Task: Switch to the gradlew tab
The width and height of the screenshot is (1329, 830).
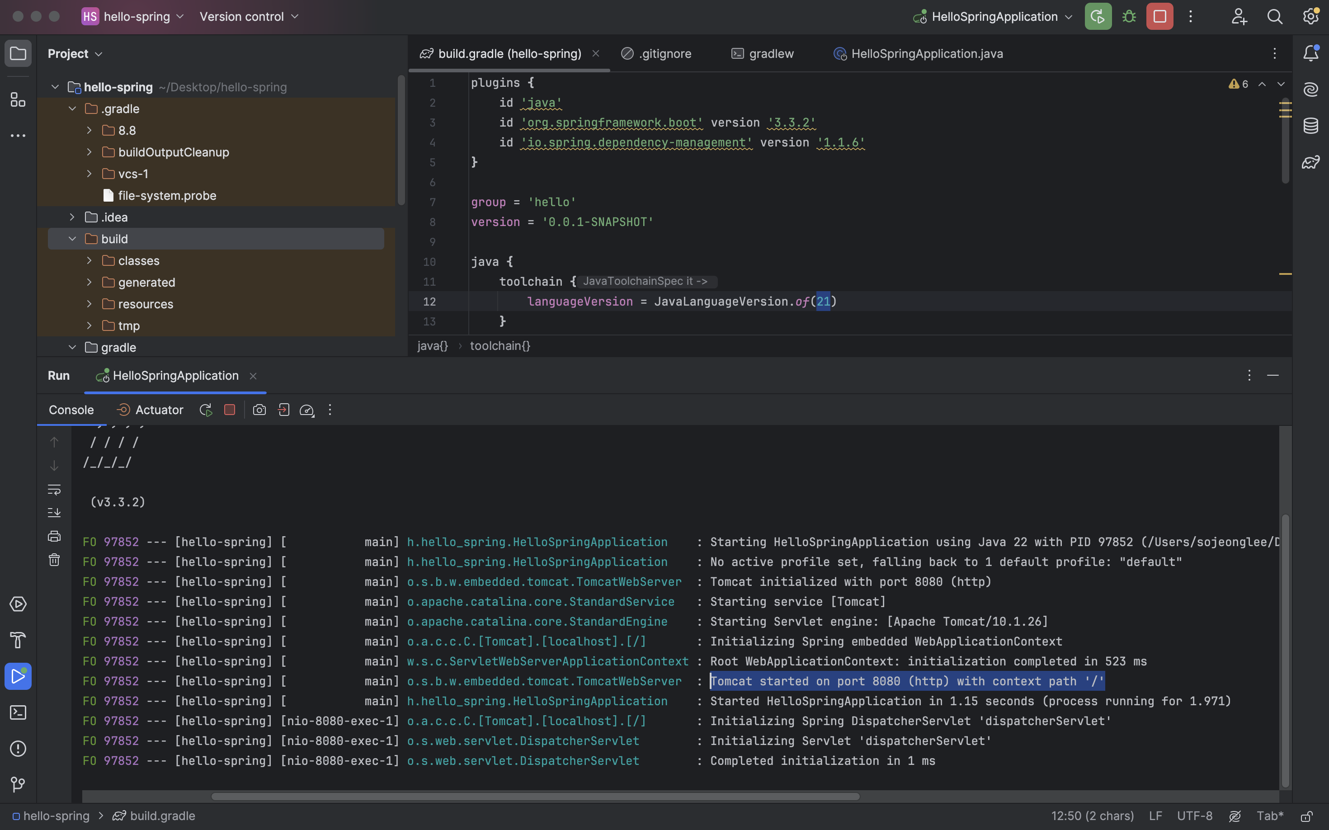Action: click(763, 54)
